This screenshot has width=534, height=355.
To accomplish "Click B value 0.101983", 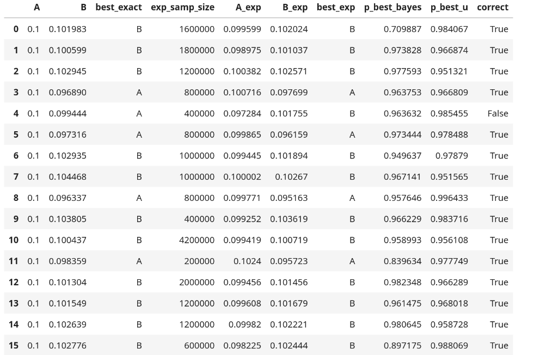I will [x=67, y=29].
